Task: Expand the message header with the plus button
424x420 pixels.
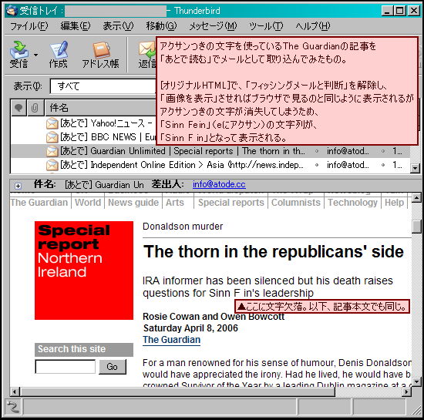Action: tap(18, 186)
